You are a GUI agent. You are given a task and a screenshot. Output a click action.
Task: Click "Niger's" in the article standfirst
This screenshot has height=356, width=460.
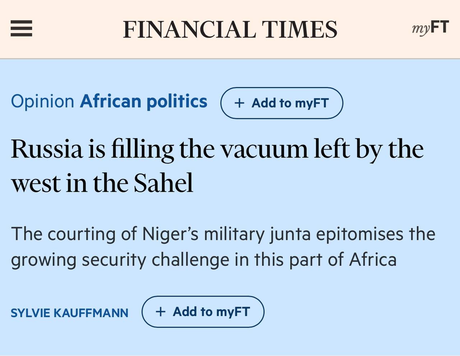point(170,234)
